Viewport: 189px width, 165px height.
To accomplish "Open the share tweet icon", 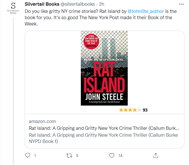I will pyautogui.click(x=156, y=155).
